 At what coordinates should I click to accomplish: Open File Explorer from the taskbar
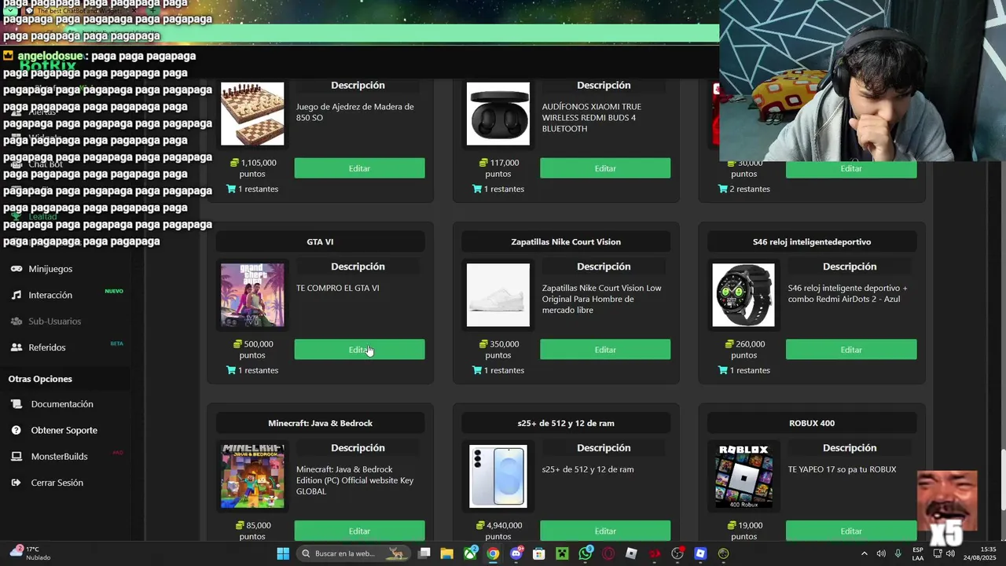[447, 553]
